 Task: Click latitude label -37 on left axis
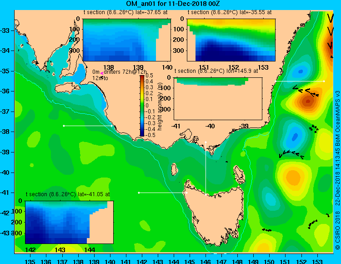[x=5, y=112]
